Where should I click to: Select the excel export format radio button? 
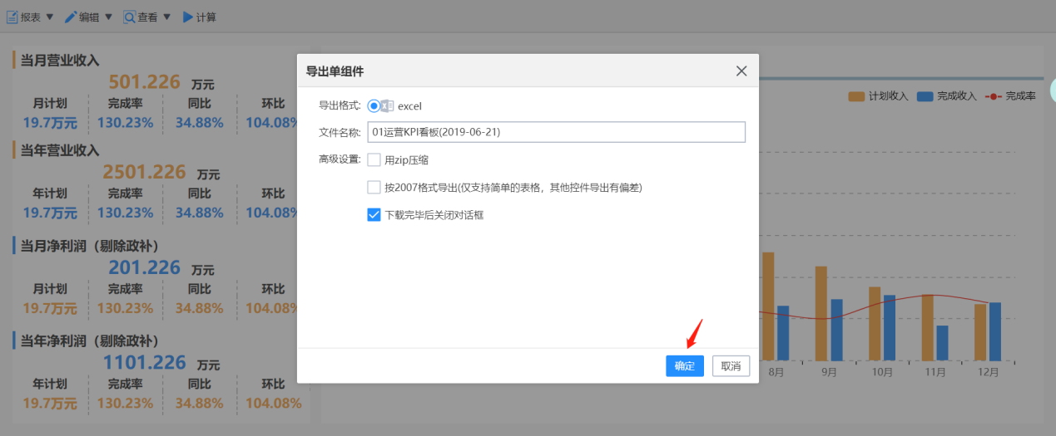tap(374, 105)
